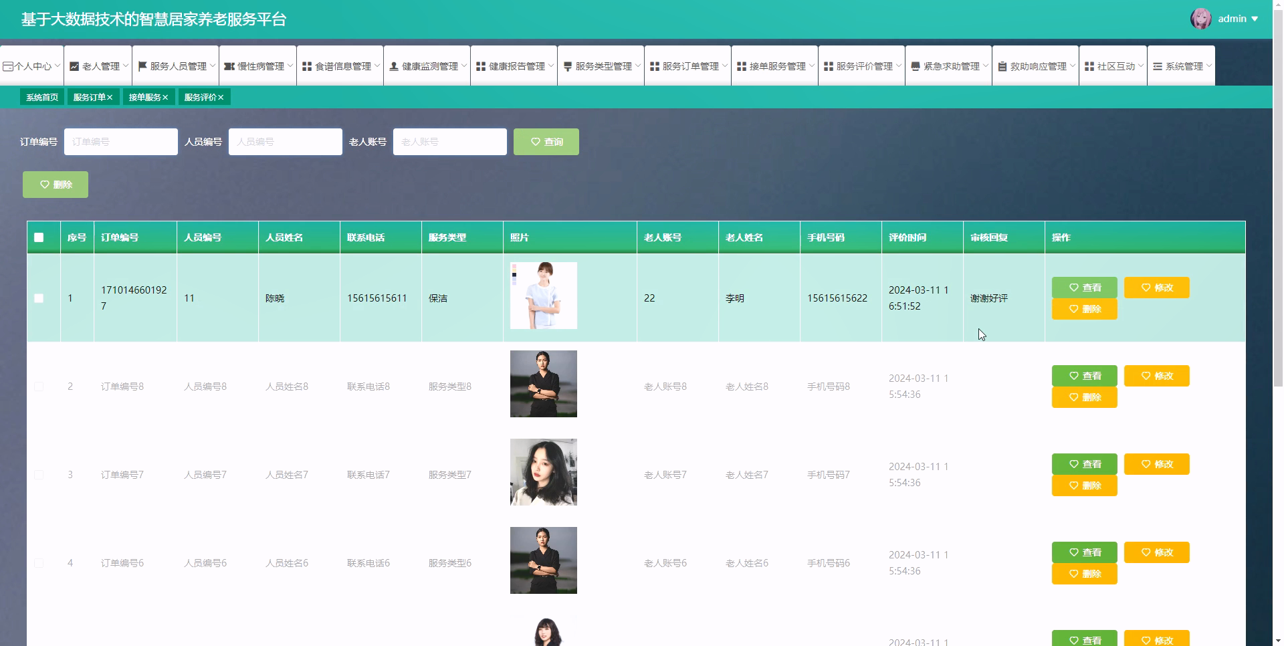1284x646 pixels.
Task: Click the heart icon on 查询 button
Action: (536, 142)
